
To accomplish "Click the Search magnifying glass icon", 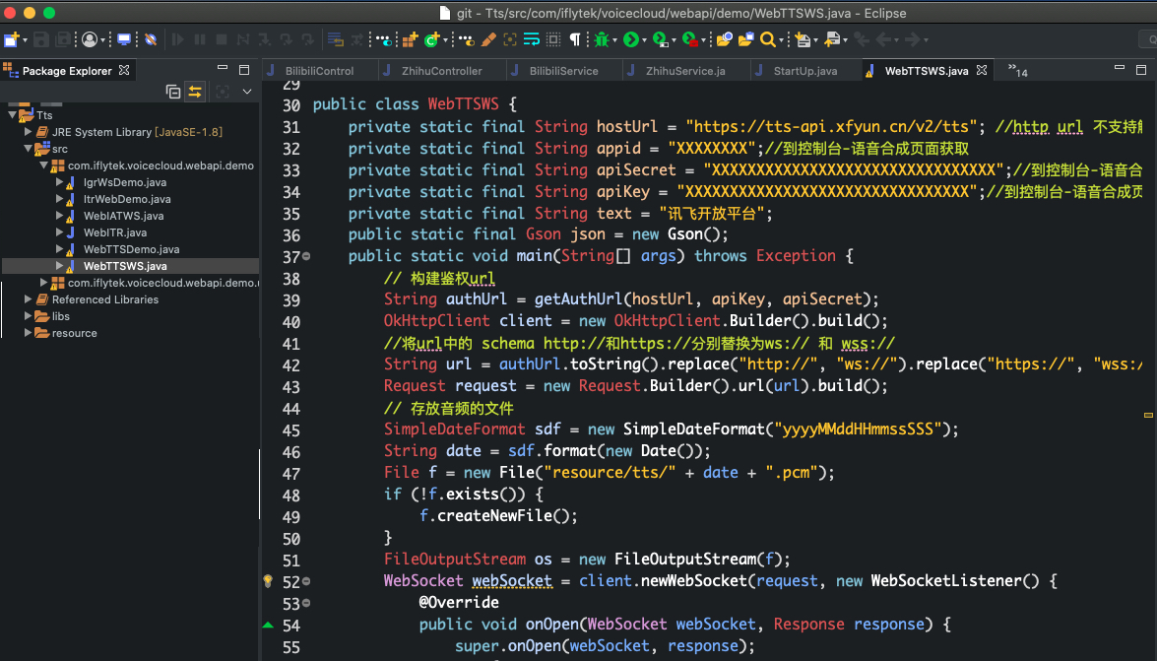I will click(x=768, y=39).
